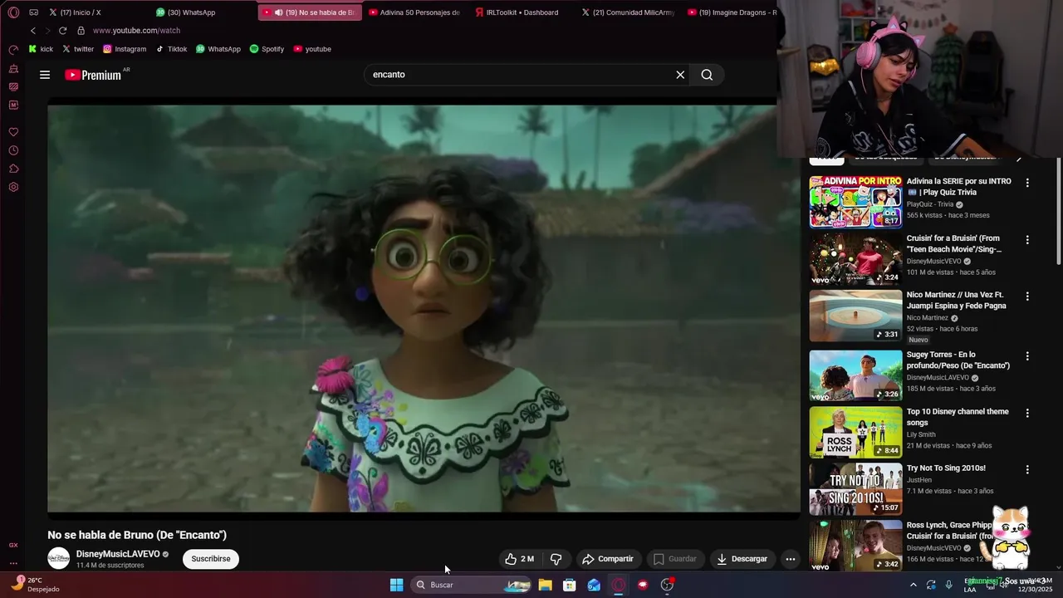Viewport: 1063px width, 598px height.
Task: Submit search with magnifier button
Action: pos(707,75)
